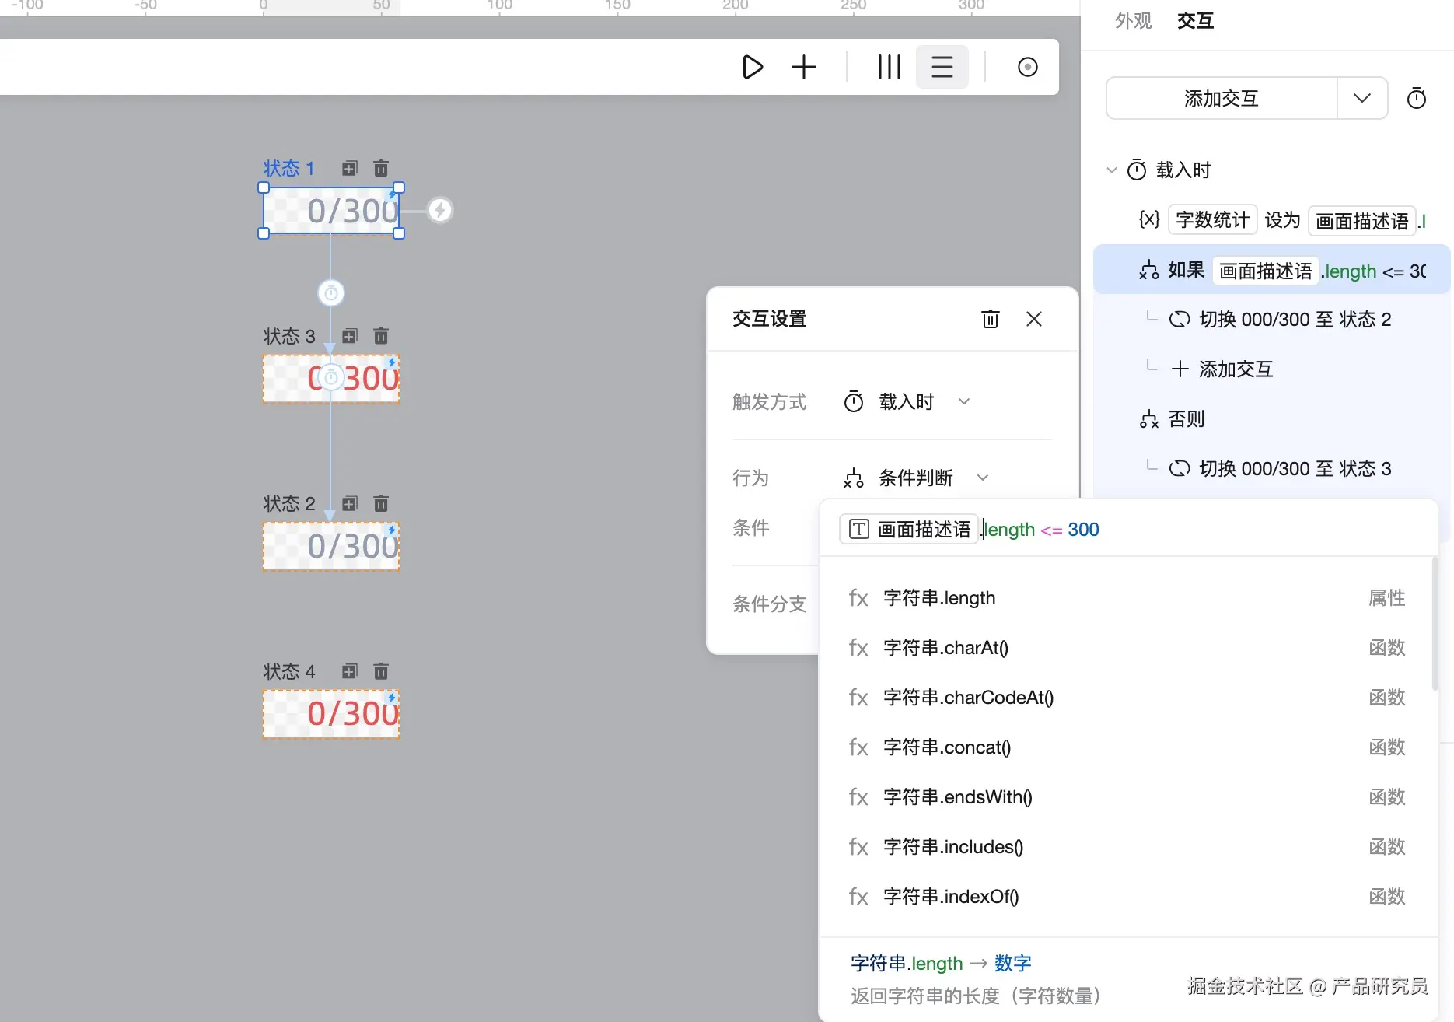Choose 字符串.indexOf() from suggestion list
This screenshot has width=1454, height=1022.
[x=1127, y=897]
